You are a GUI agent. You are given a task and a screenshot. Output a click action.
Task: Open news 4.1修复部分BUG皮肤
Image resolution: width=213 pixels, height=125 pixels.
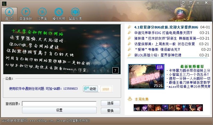tap(166, 27)
